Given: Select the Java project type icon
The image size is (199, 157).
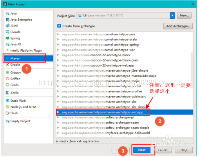Looking at the screenshot, I should 7,13.
